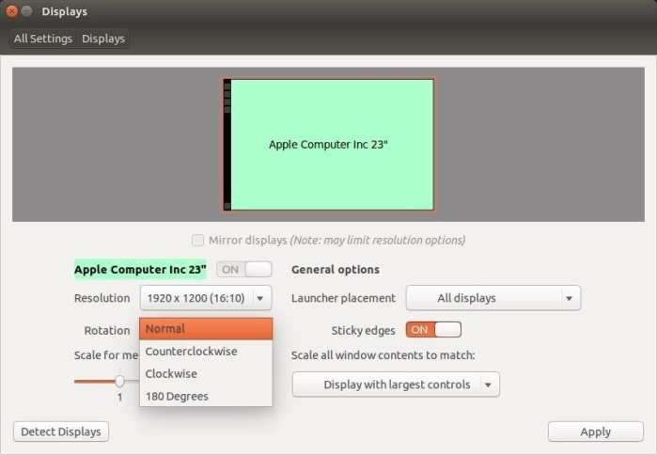This screenshot has height=455, width=657.
Task: Open the Resolution dropdown
Action: (206, 298)
